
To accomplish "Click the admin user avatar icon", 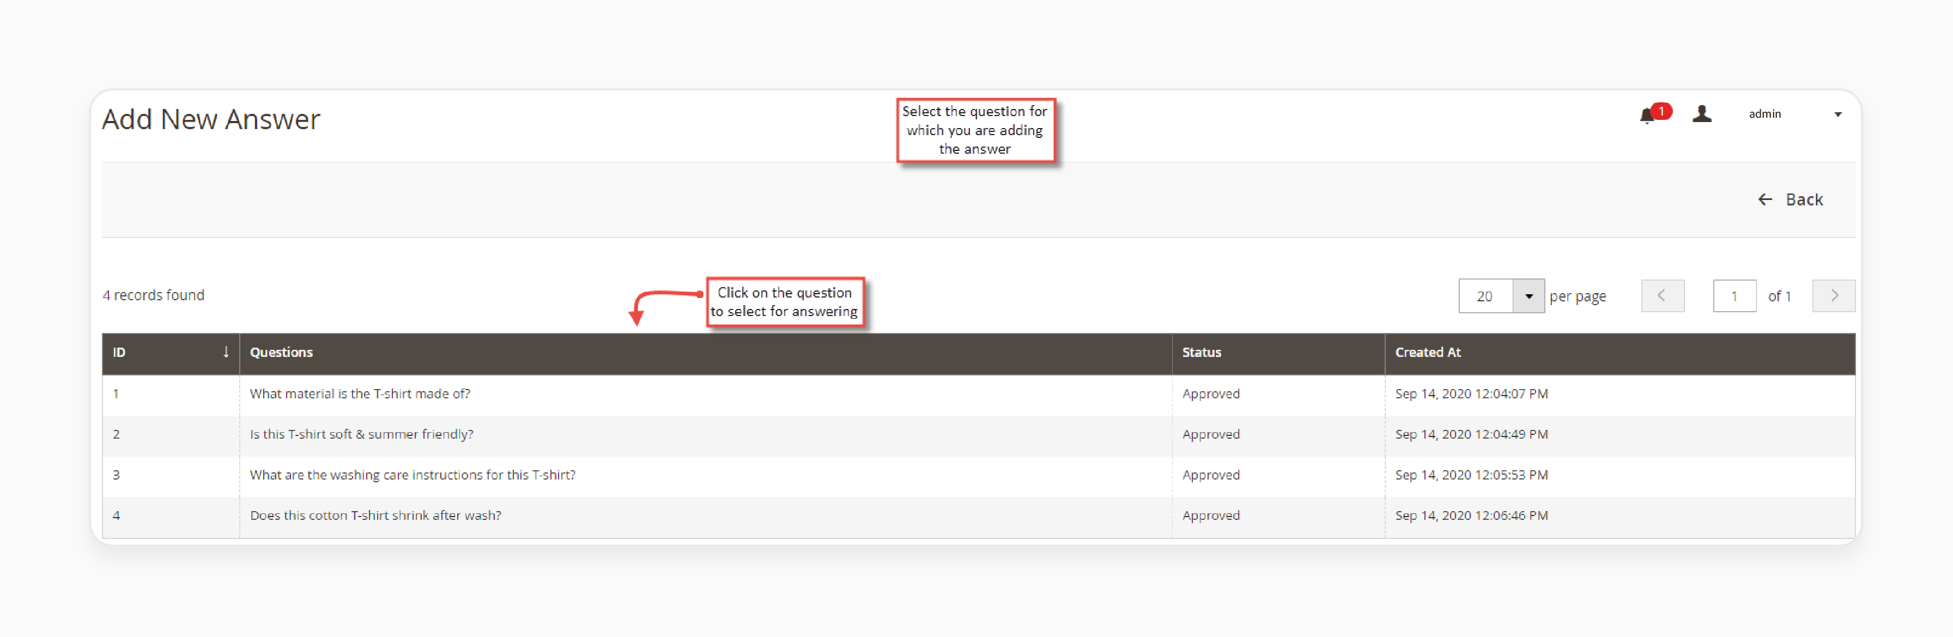I will [1702, 114].
